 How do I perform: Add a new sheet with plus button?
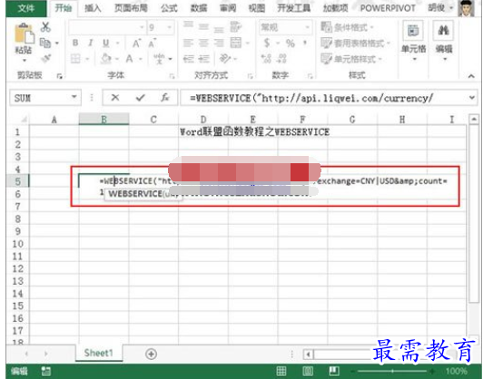[x=151, y=355]
